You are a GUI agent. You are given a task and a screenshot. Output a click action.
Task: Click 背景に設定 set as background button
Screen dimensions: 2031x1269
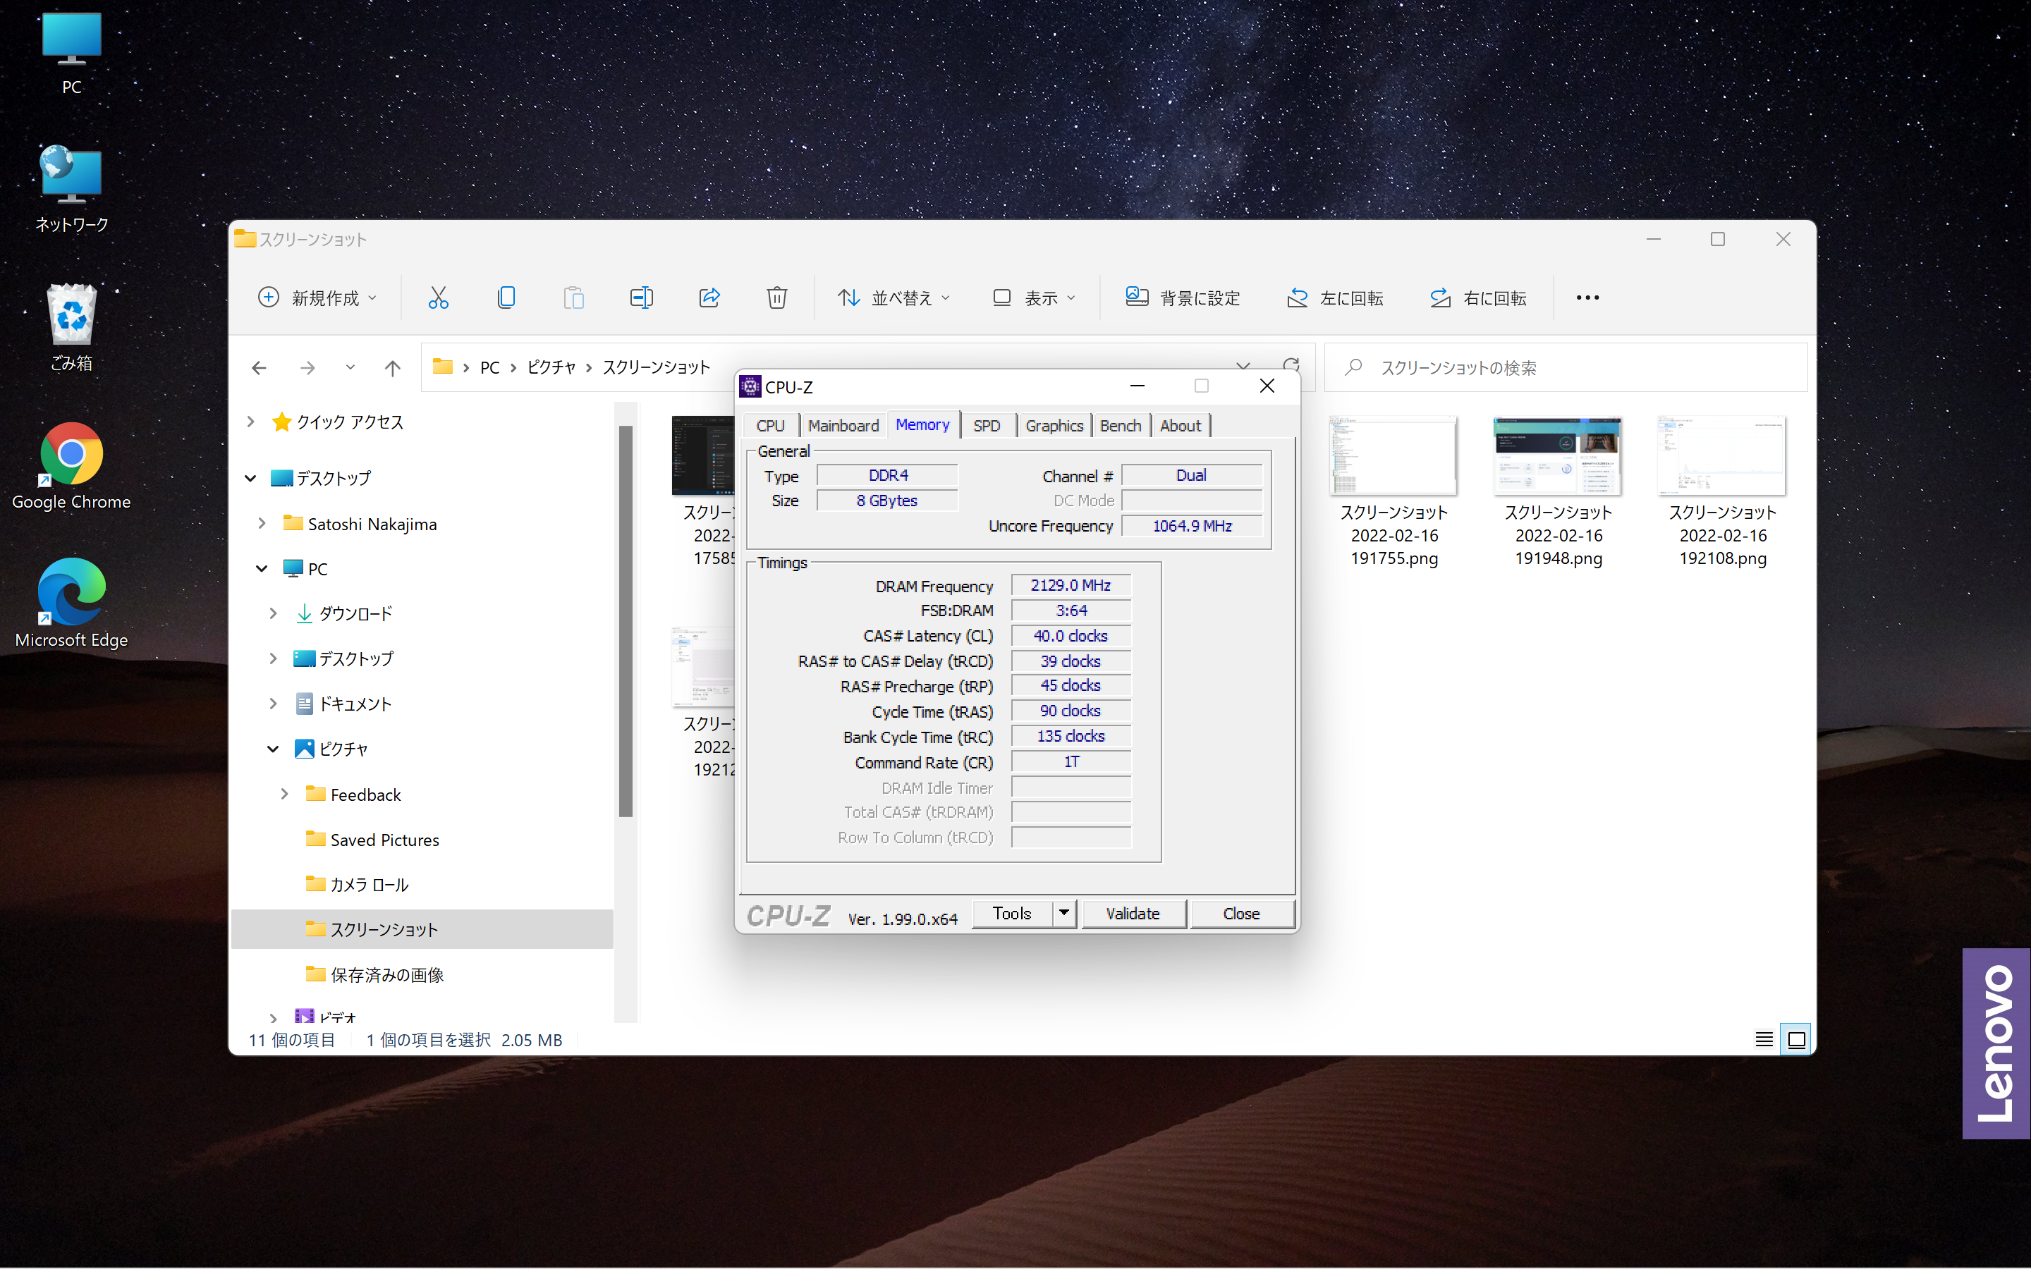pyautogui.click(x=1183, y=297)
